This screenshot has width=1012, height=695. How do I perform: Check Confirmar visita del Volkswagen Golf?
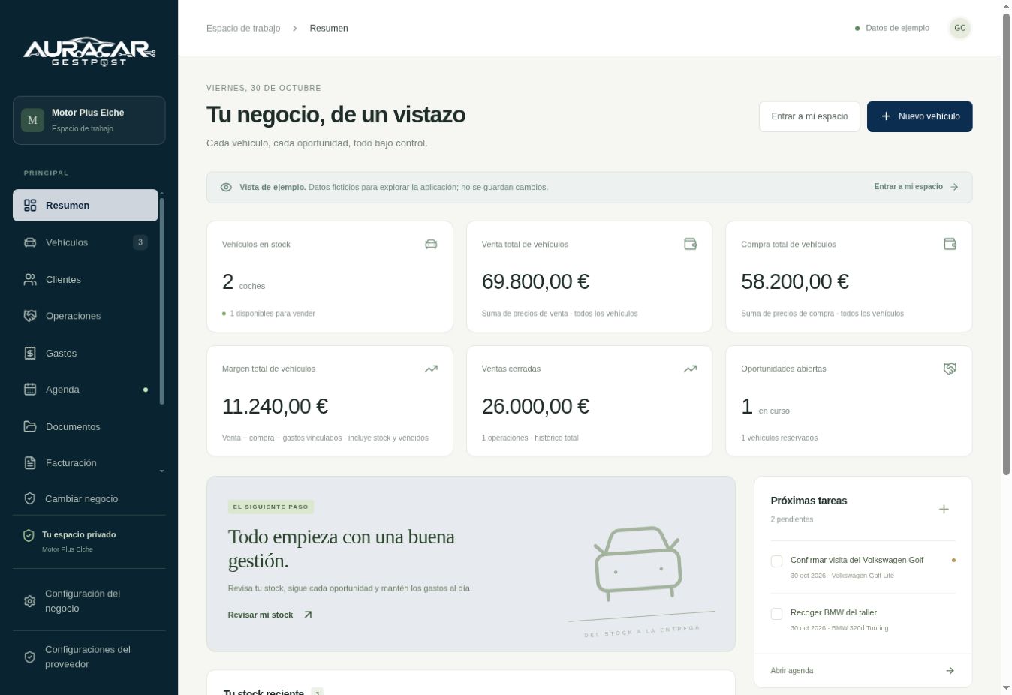coord(777,561)
